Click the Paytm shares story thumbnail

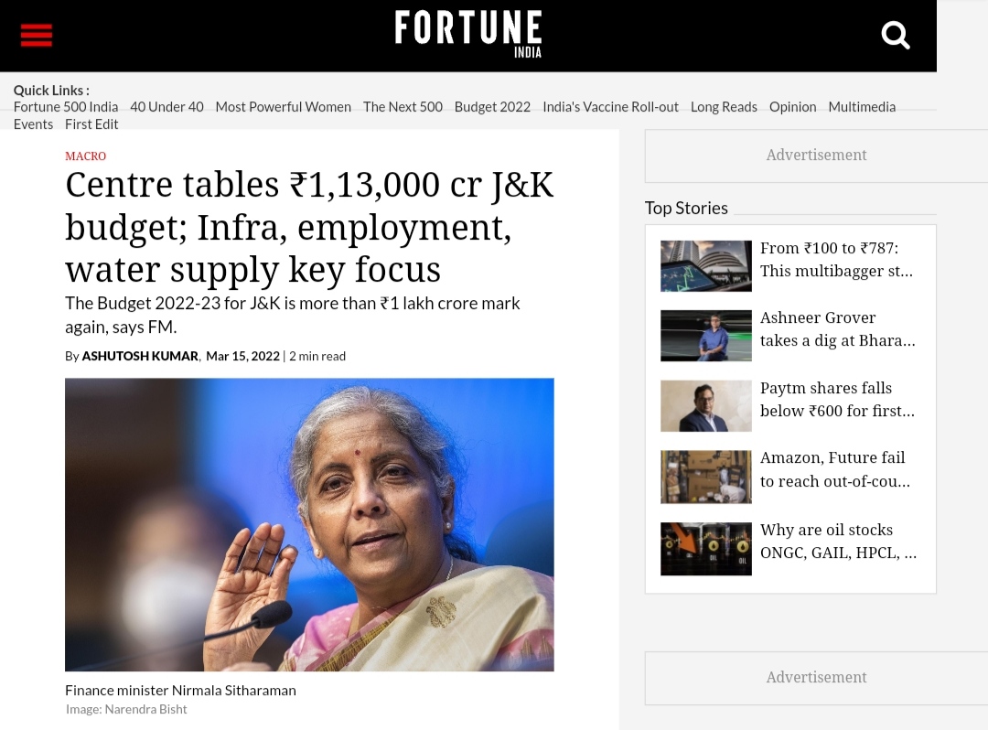[705, 405]
